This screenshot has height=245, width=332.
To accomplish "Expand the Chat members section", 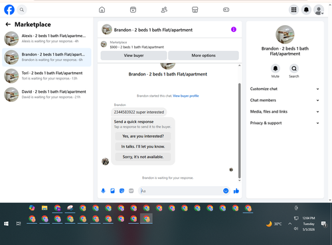I will [x=285, y=100].
